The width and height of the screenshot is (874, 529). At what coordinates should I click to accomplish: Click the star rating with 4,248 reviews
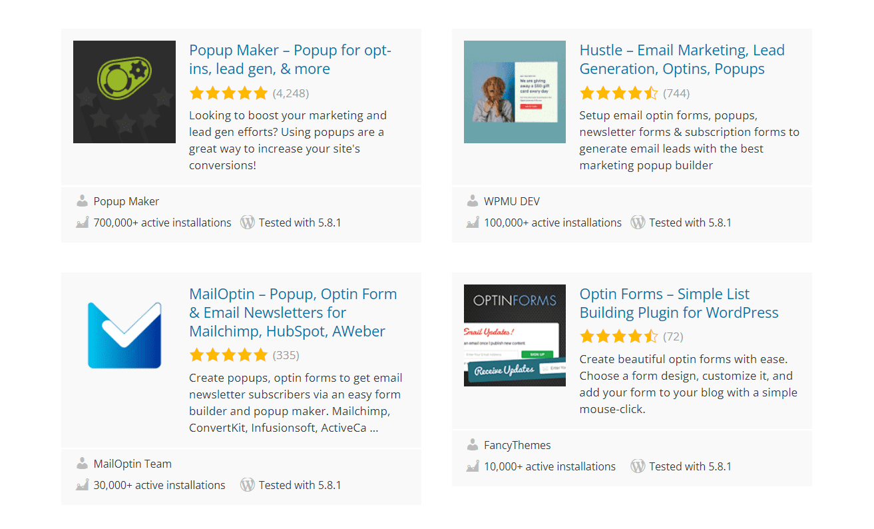coord(228,93)
